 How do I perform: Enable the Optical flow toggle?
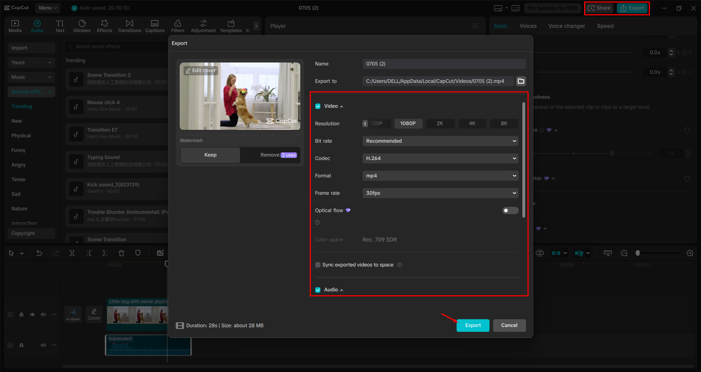pyautogui.click(x=510, y=210)
